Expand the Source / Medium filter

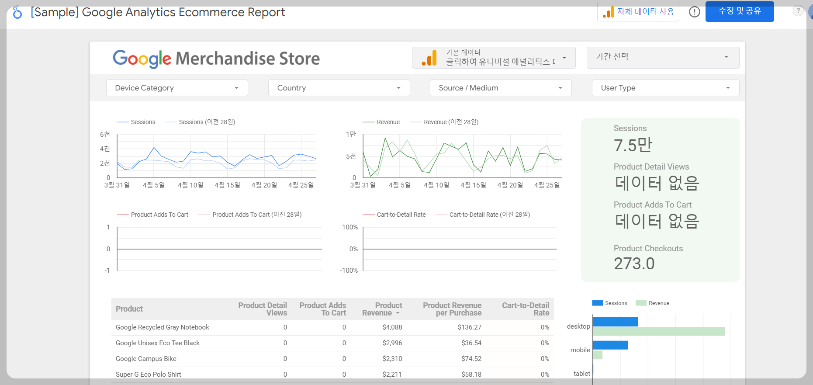(501, 88)
